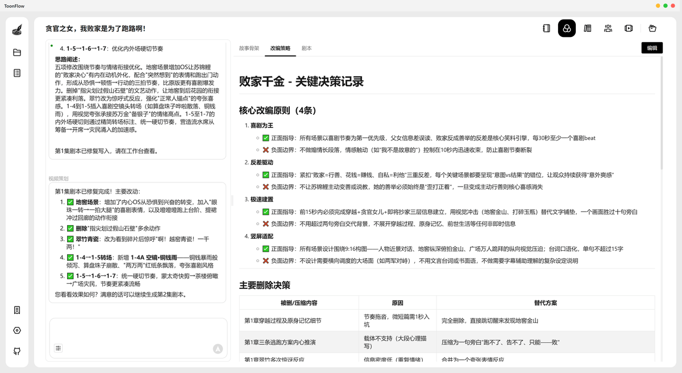The height and width of the screenshot is (373, 682).
Task: Select the 改编策略 tab
Action: (x=280, y=48)
